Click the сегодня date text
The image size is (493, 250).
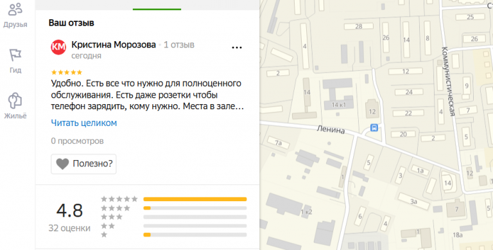pyautogui.click(x=86, y=56)
